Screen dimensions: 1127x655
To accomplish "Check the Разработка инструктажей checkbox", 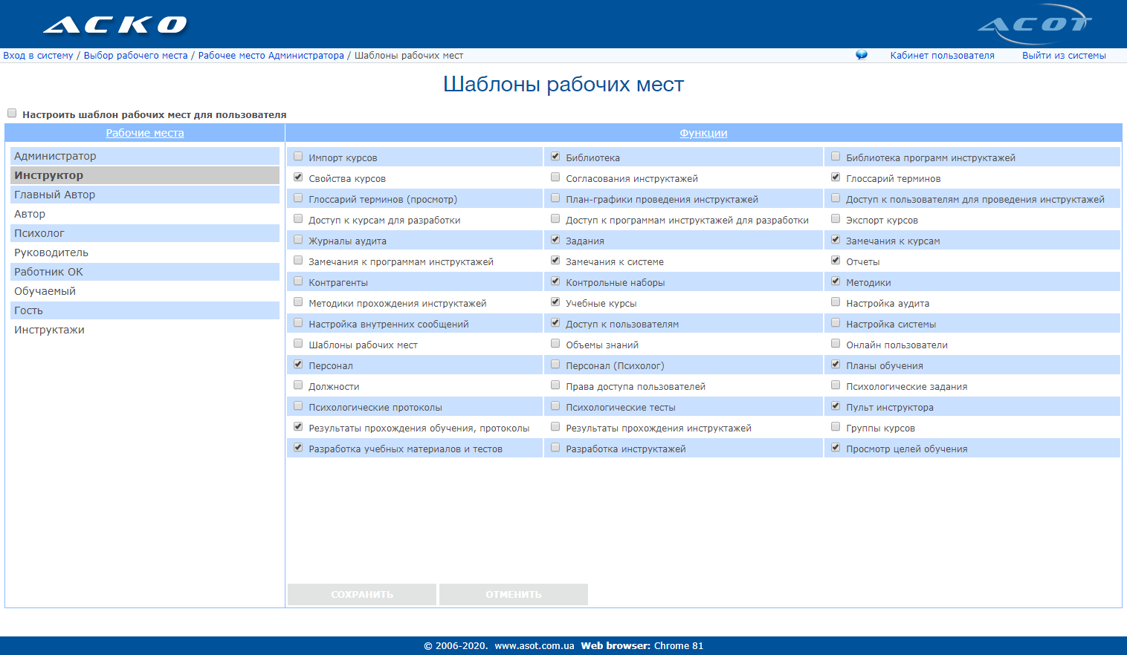I will coord(555,448).
